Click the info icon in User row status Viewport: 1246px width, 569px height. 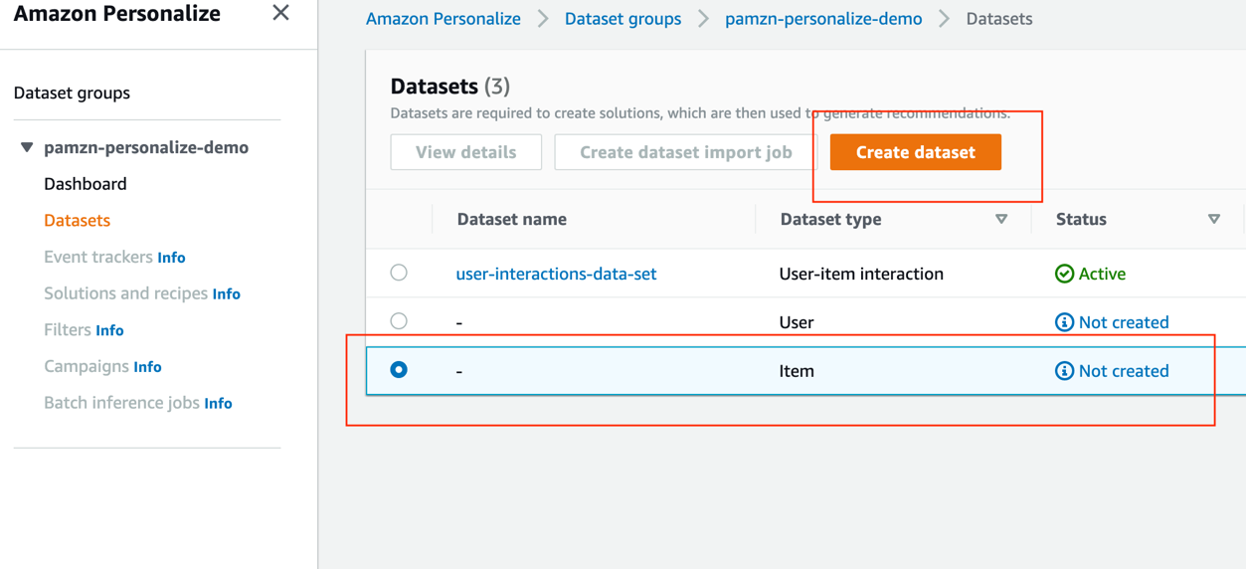pos(1064,322)
